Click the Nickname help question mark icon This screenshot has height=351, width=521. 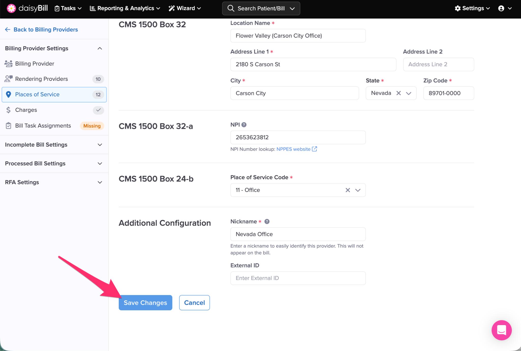tap(267, 222)
